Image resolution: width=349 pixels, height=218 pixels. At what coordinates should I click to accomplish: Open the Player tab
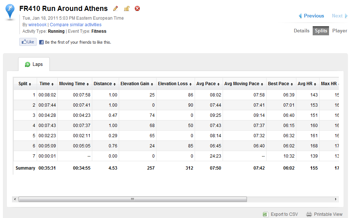340,31
